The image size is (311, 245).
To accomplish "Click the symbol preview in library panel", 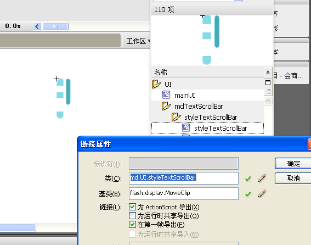I will click(211, 40).
